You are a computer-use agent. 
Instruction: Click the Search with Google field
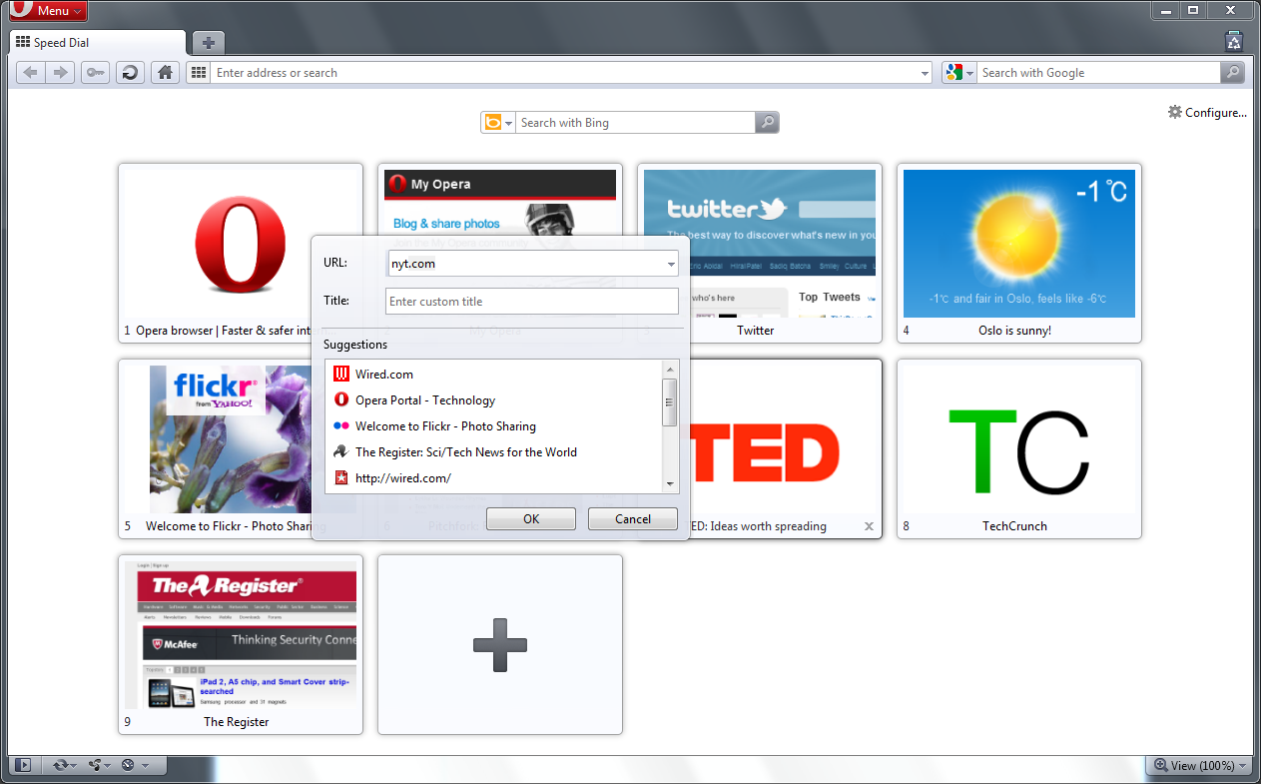pyautogui.click(x=1098, y=73)
